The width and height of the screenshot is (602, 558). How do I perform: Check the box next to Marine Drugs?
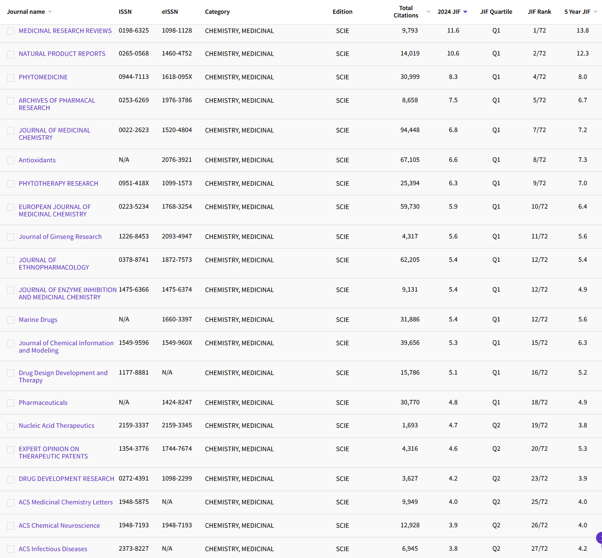click(11, 320)
